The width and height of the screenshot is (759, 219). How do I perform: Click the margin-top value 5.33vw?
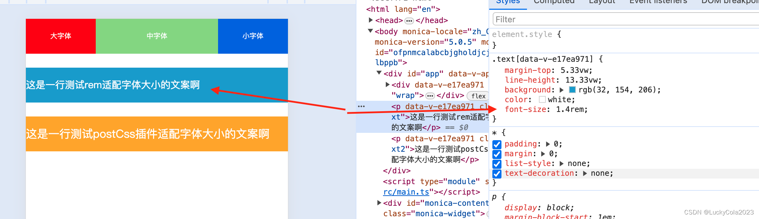(574, 70)
